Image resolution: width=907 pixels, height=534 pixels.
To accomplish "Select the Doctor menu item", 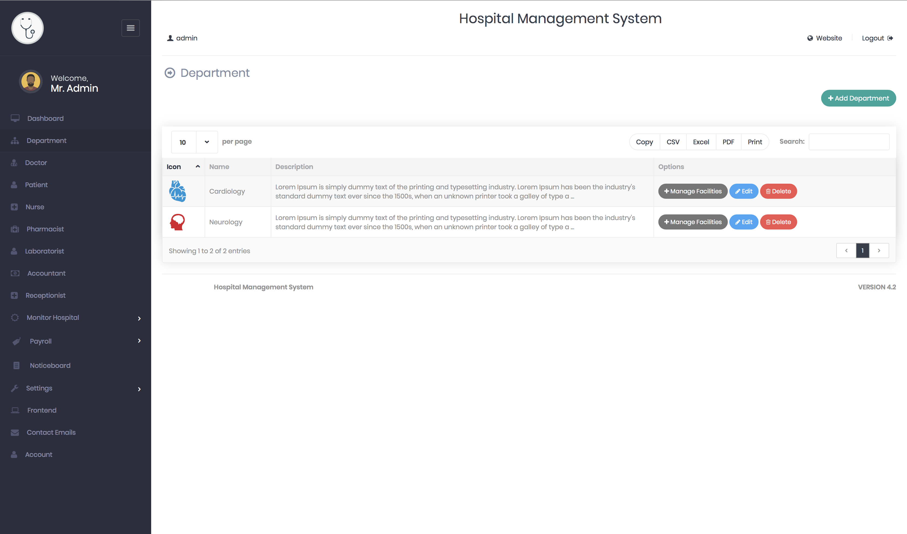I will 76,163.
